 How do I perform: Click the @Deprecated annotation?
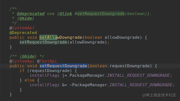click(x=23, y=33)
